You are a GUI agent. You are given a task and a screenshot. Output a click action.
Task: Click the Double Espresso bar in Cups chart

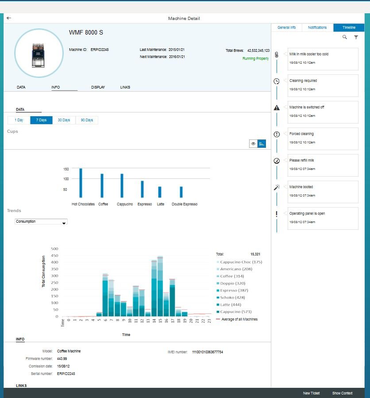[x=181, y=192]
